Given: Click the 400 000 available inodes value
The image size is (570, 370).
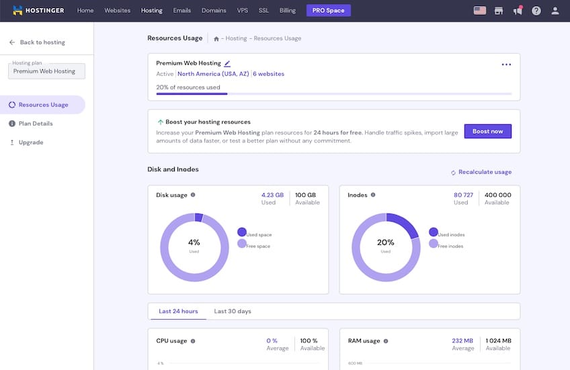Looking at the screenshot, I should point(497,195).
